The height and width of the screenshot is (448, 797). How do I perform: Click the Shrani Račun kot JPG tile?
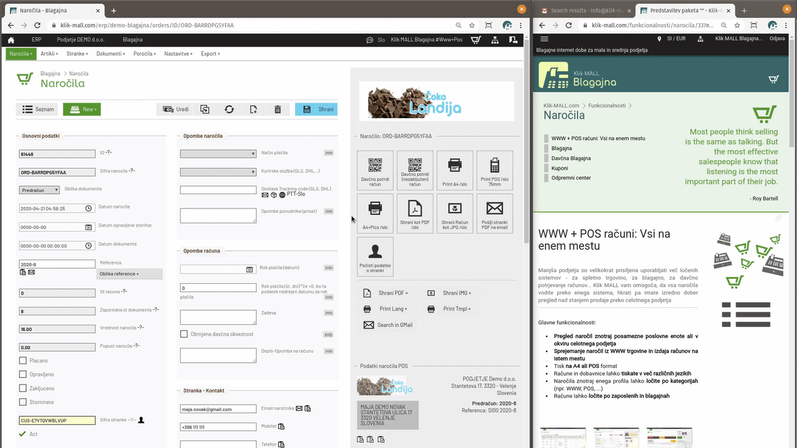tap(455, 213)
